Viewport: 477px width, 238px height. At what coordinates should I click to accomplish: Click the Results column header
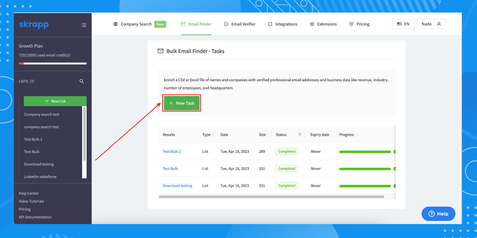click(x=169, y=135)
